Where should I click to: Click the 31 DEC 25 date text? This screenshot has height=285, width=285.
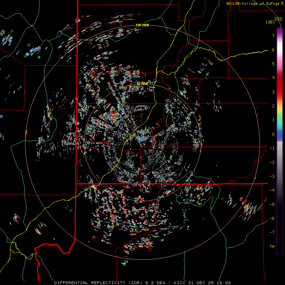pyautogui.click(x=200, y=283)
